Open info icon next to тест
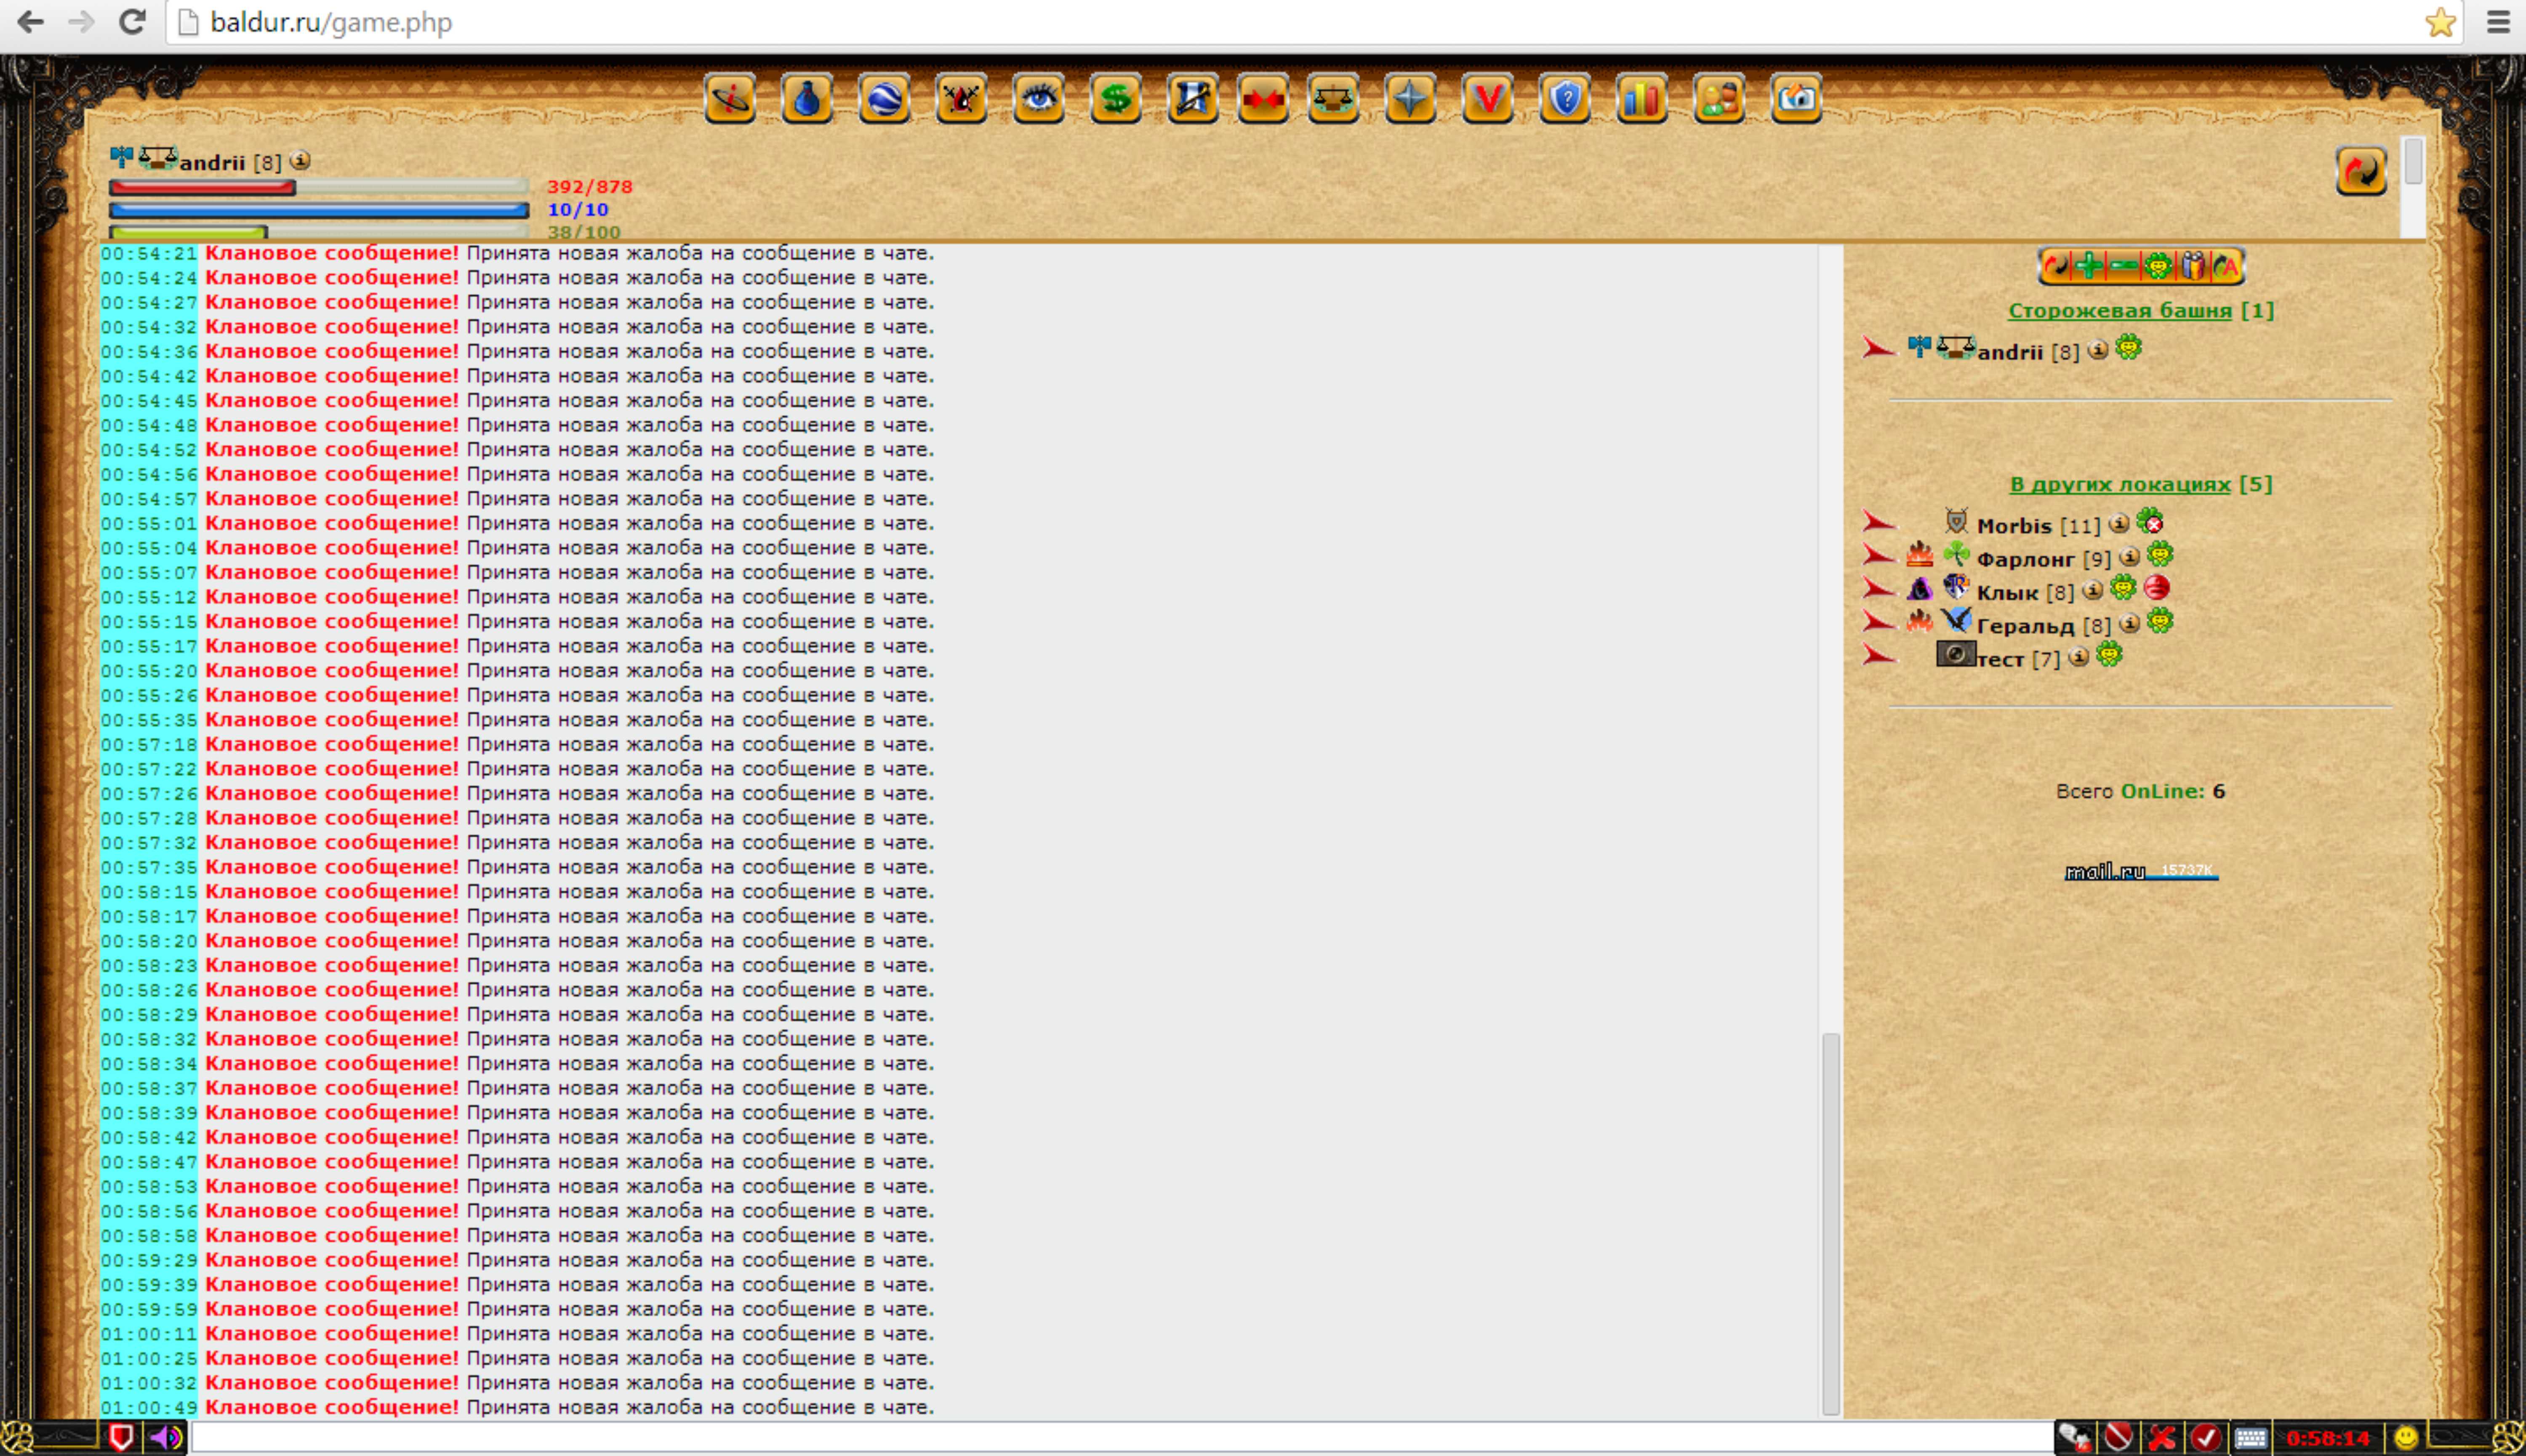This screenshot has width=2526, height=1456. [2079, 656]
